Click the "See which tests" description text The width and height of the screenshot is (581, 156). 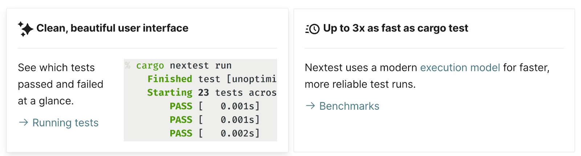56,68
